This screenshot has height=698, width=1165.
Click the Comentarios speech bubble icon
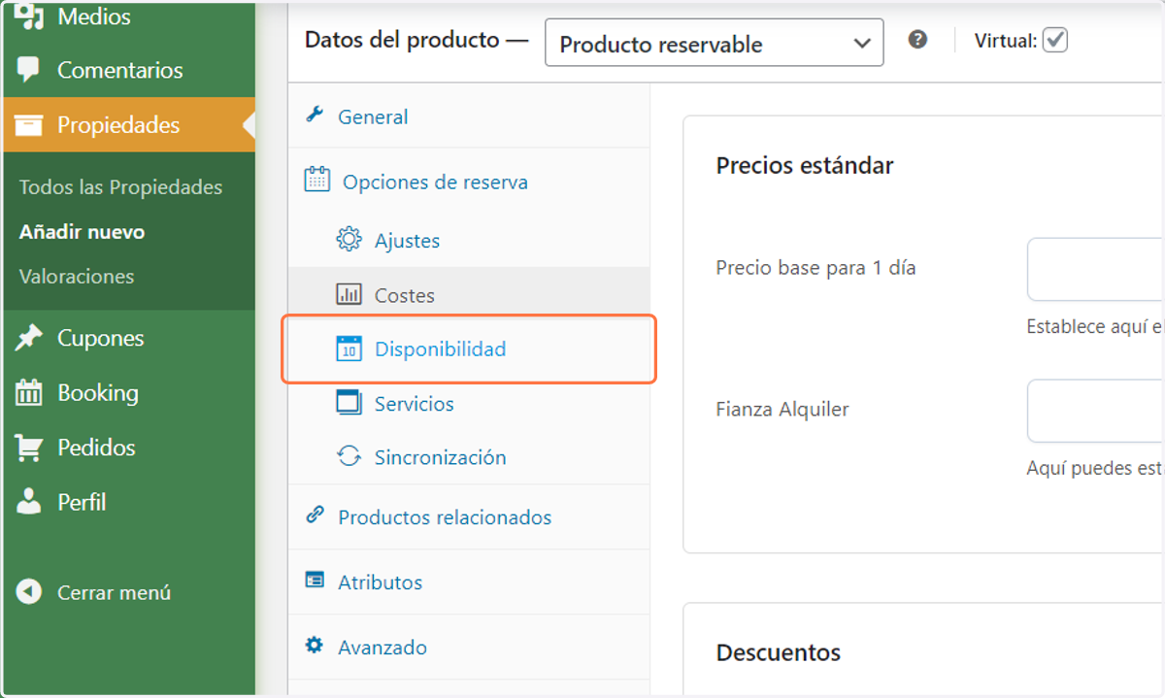[29, 70]
